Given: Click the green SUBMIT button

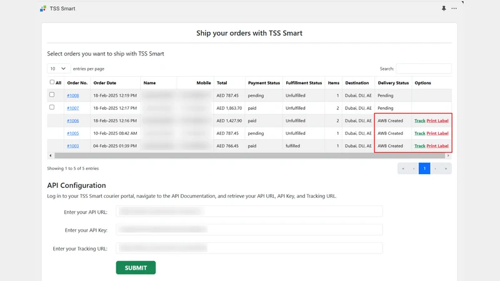Looking at the screenshot, I should tap(136, 268).
